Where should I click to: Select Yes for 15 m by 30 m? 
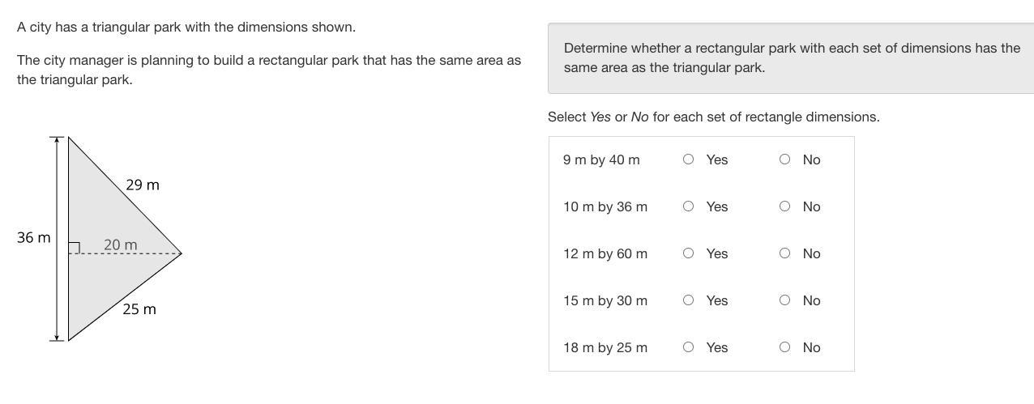pyautogui.click(x=688, y=300)
